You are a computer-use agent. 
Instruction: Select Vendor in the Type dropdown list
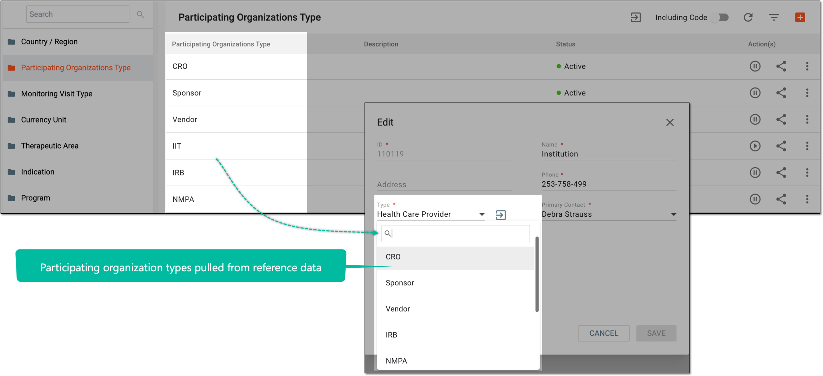pyautogui.click(x=456, y=309)
